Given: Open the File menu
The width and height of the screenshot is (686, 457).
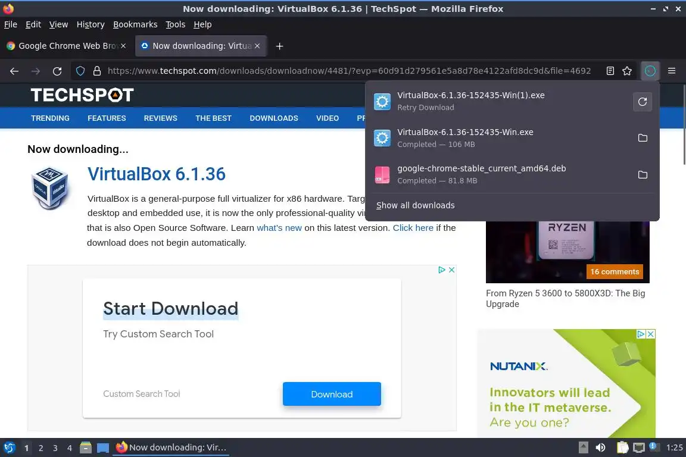Looking at the screenshot, I should tap(11, 24).
